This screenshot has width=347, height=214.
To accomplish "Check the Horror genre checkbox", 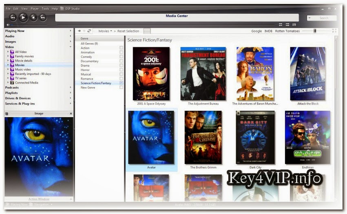I will point(121,70).
